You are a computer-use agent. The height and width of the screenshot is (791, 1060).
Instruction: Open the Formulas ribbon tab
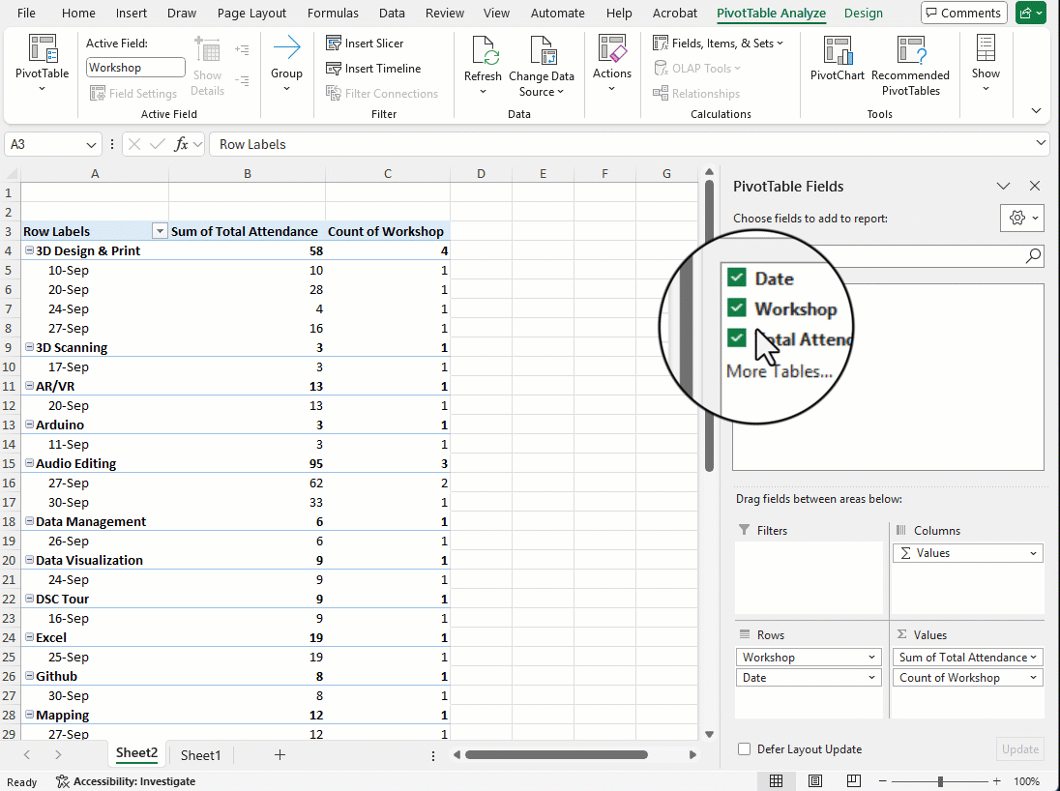(333, 14)
